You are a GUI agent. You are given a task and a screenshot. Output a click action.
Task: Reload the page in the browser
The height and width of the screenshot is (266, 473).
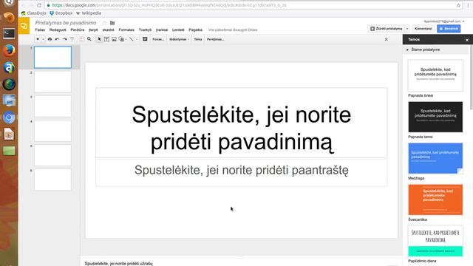[x=39, y=5]
